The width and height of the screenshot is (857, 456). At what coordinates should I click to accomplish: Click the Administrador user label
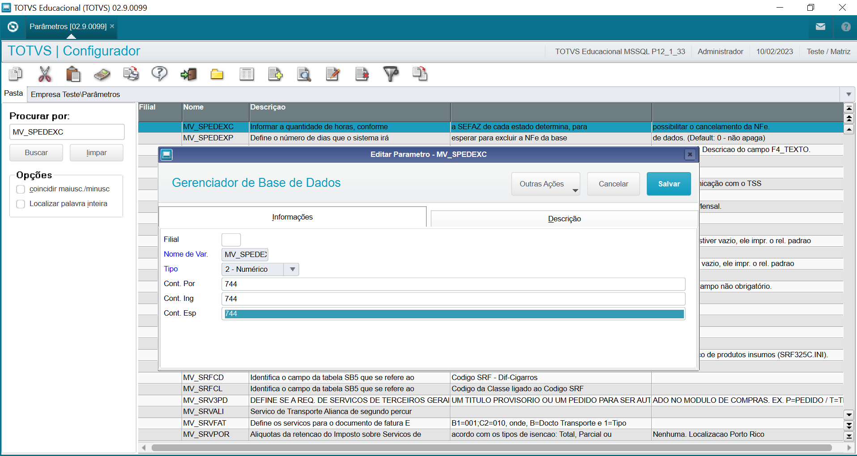[x=720, y=51]
